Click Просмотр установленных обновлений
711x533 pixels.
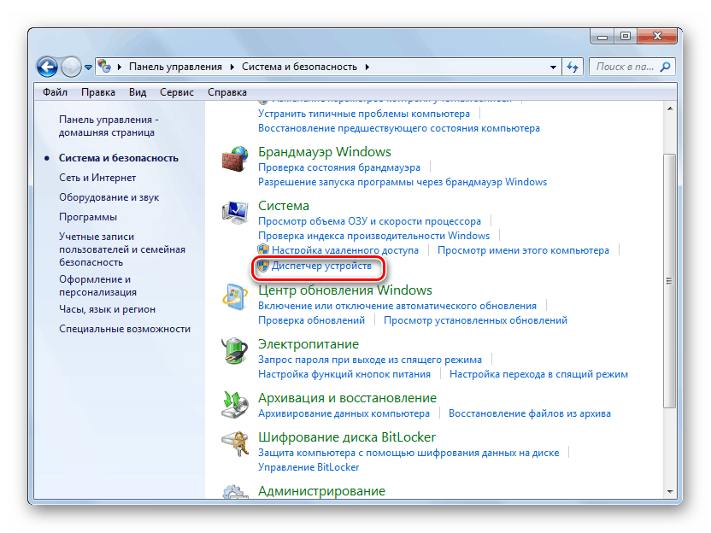476,320
